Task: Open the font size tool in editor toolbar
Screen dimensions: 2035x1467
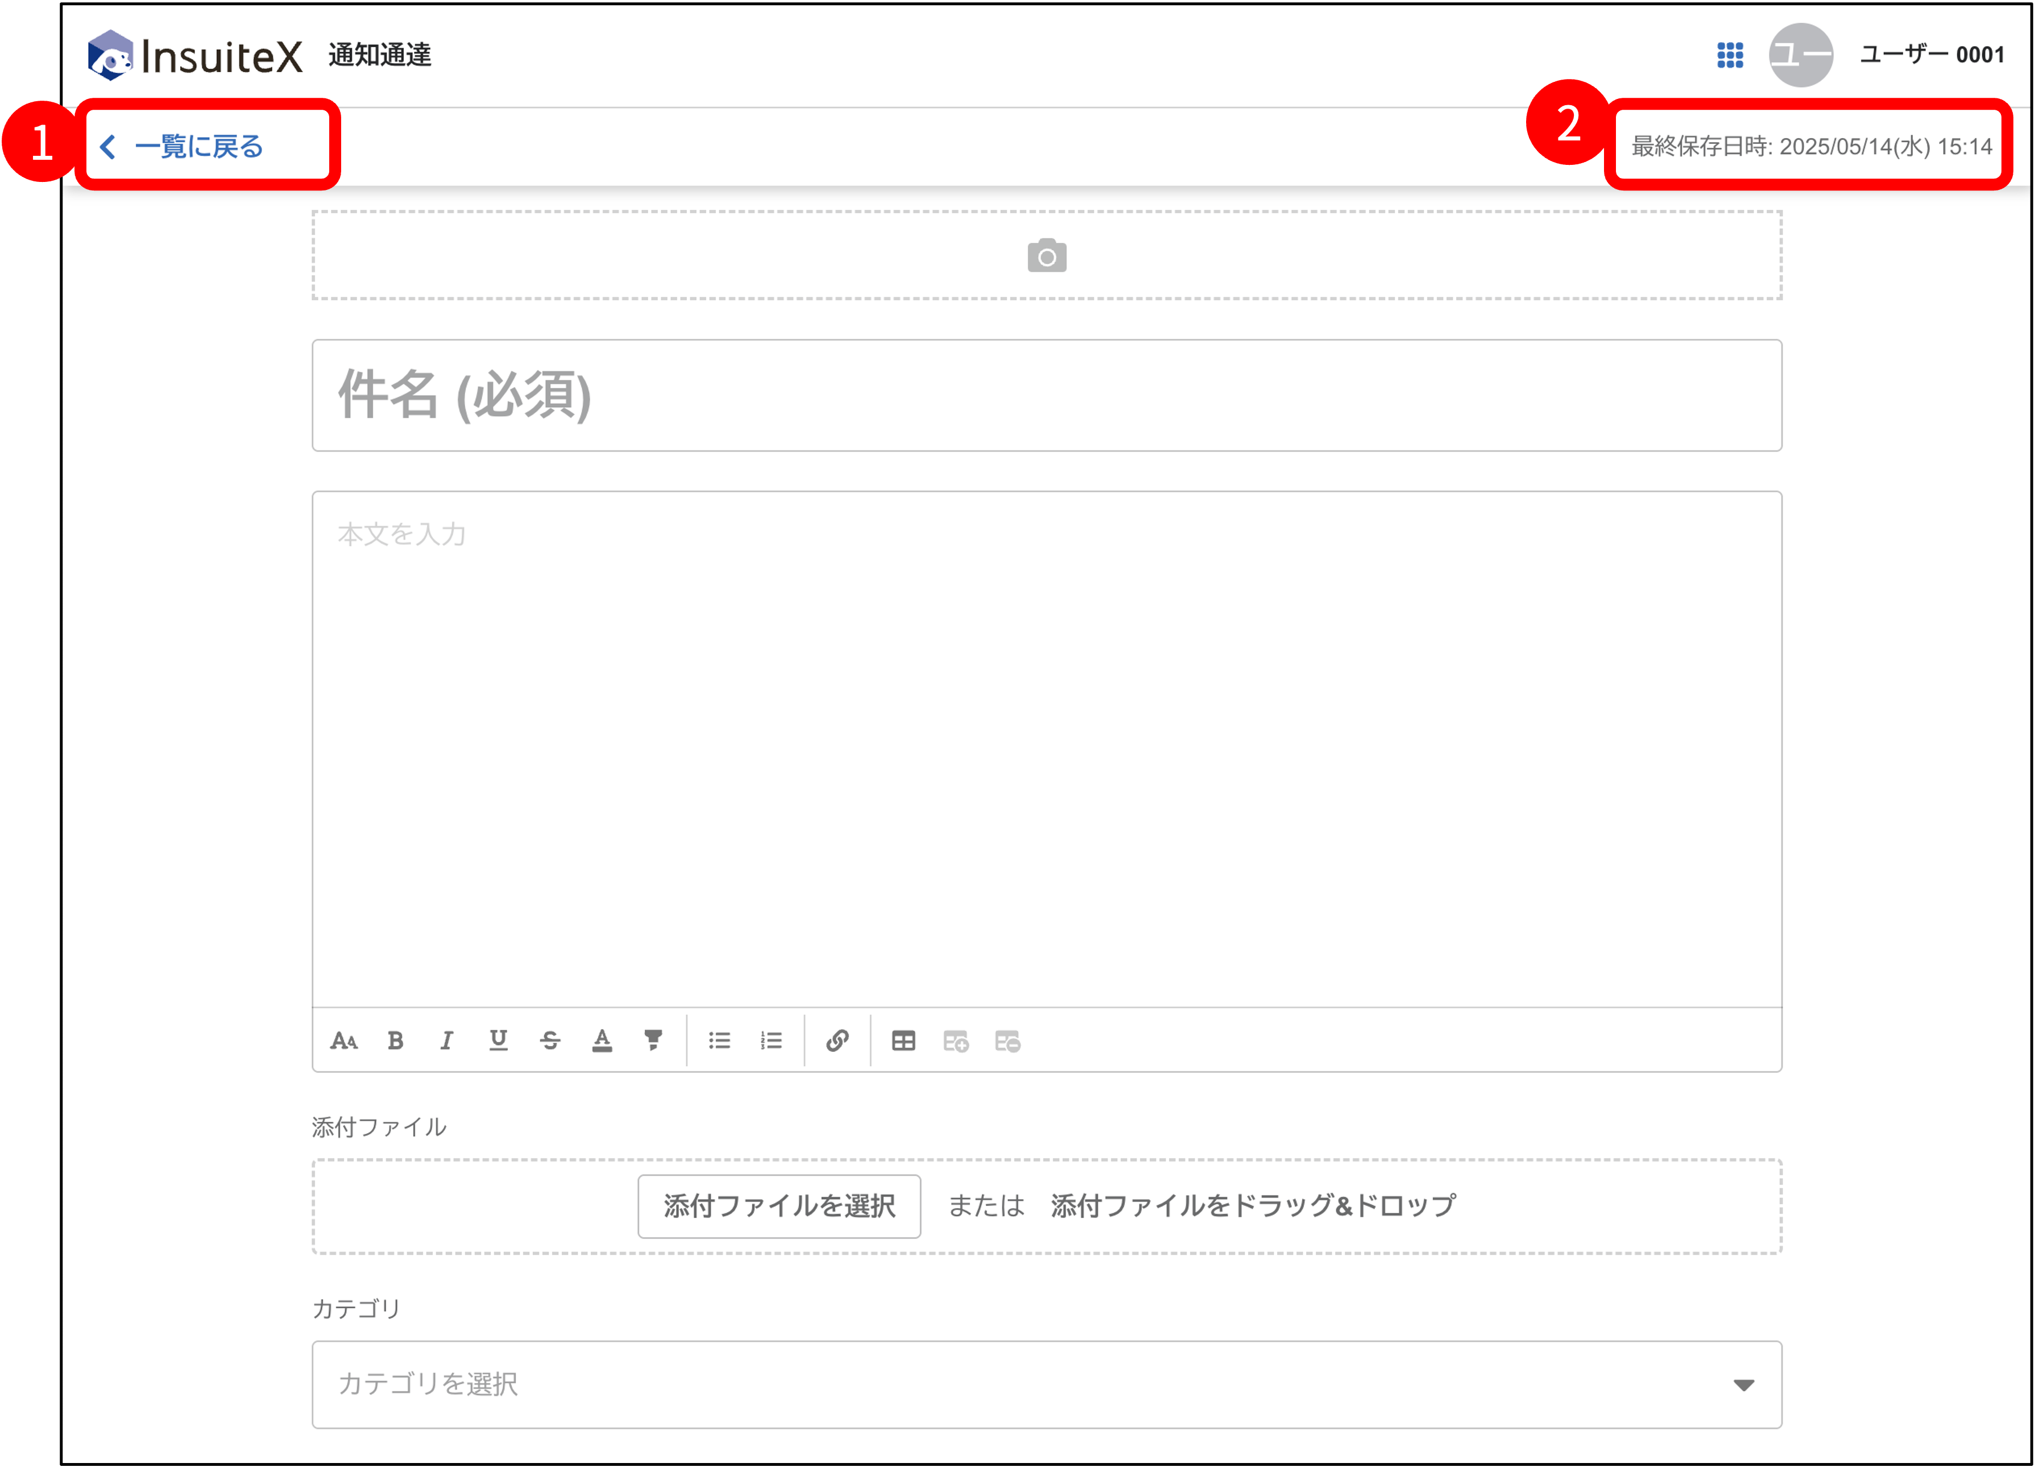Action: coord(343,1041)
